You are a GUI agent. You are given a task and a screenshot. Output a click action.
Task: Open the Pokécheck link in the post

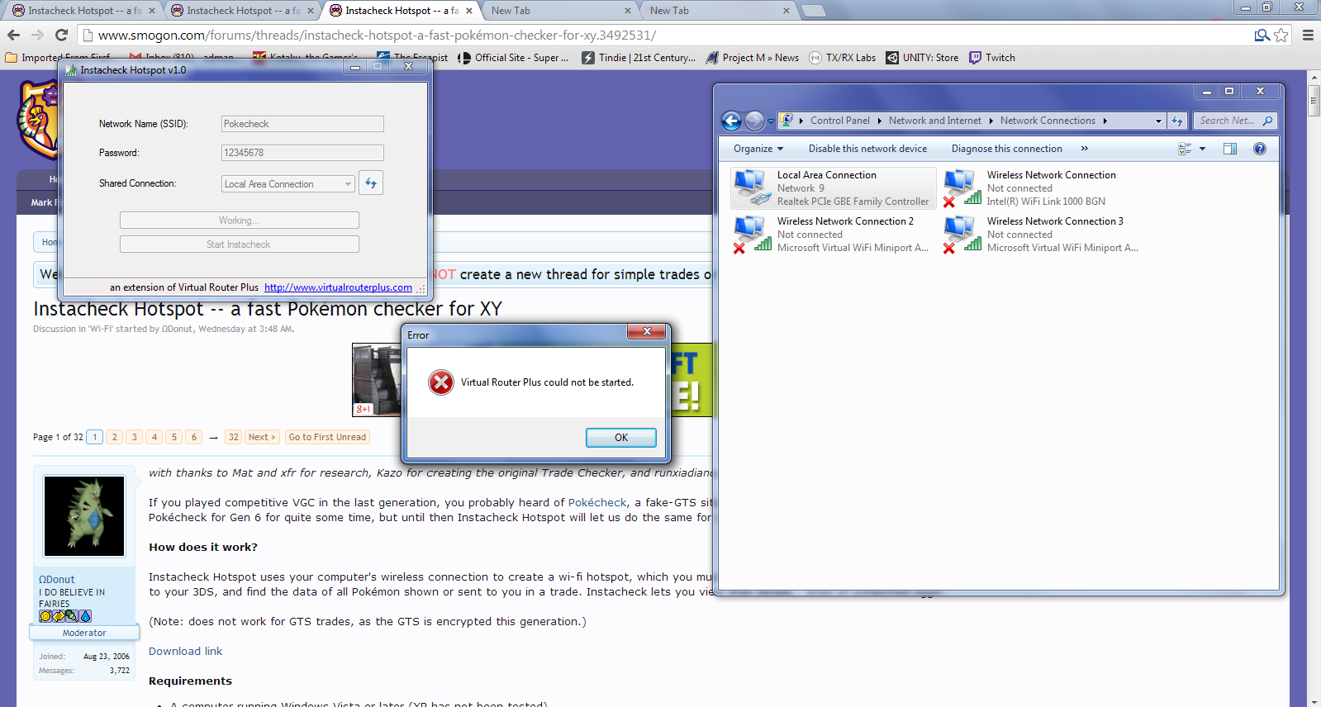tap(597, 502)
